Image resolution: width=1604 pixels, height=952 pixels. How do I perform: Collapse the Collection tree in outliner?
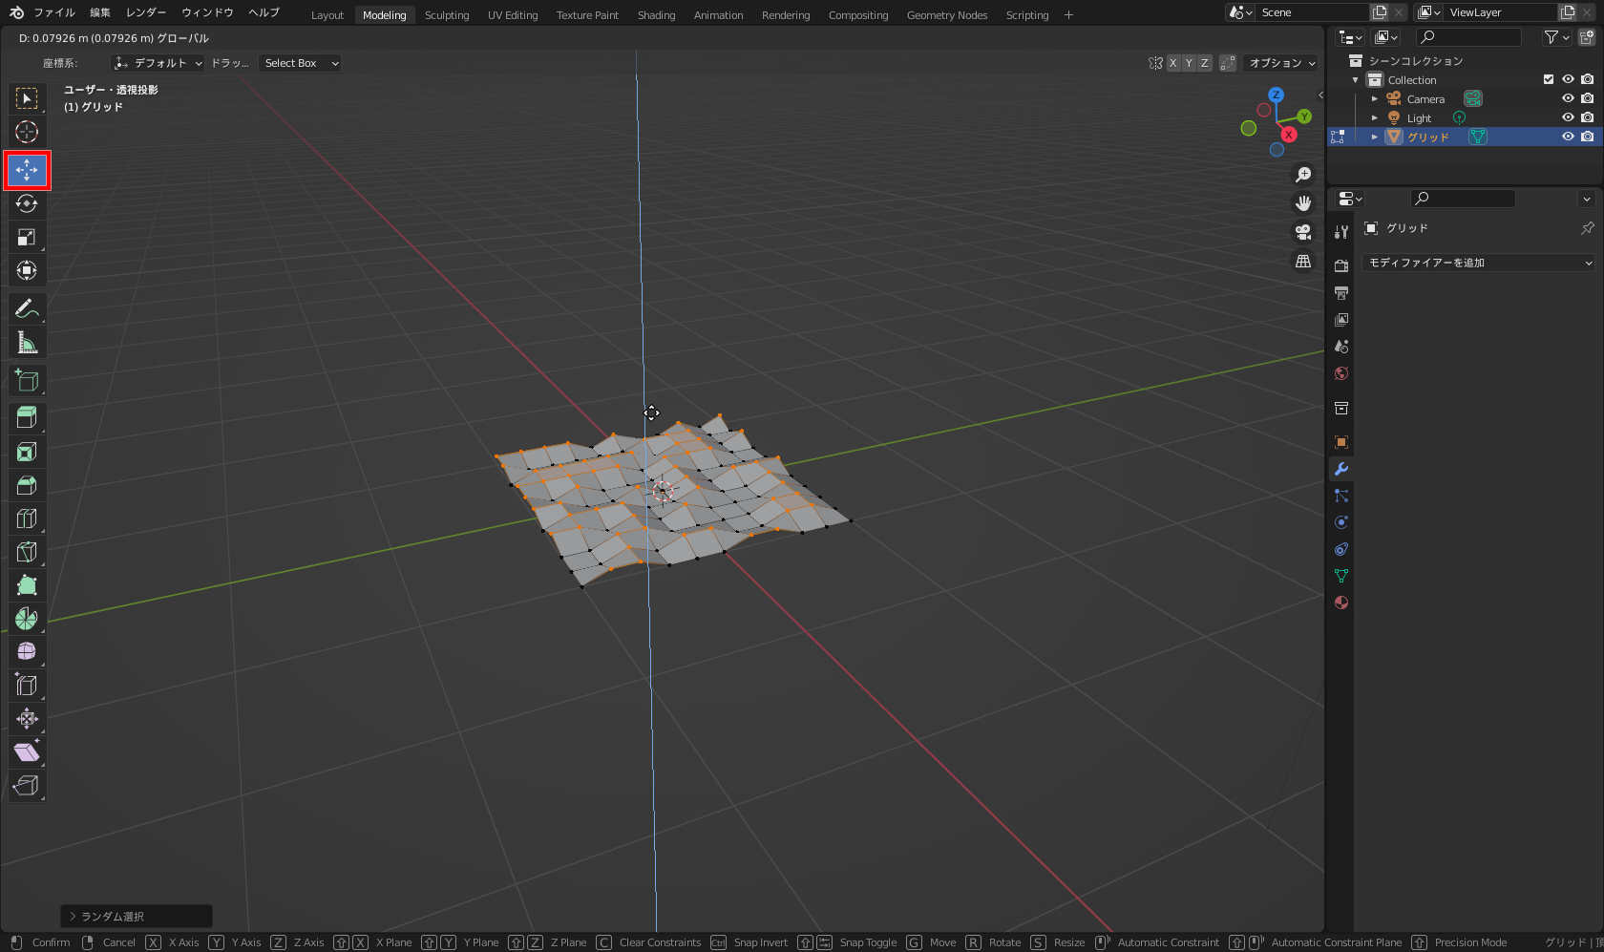tap(1356, 80)
